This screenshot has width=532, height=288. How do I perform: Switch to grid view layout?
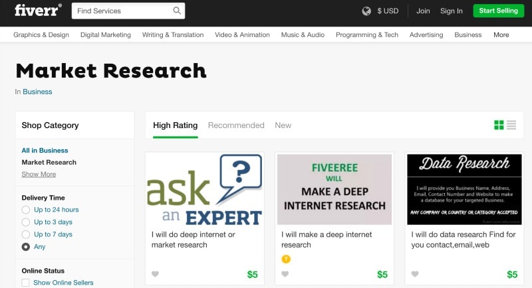499,125
